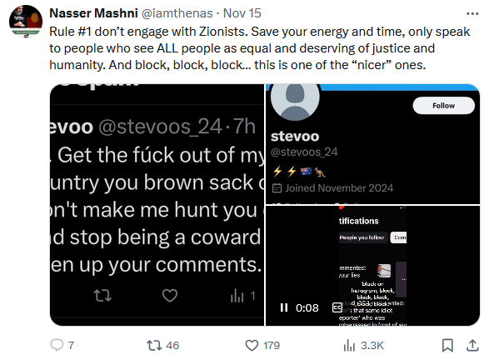Open Nasser Mashni's profile avatar
This screenshot has height=360, width=489.
(x=26, y=21)
